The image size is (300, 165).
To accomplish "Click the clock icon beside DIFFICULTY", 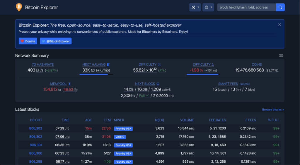I will point(159,65).
